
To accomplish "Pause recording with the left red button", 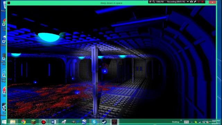I will (199, 2).
